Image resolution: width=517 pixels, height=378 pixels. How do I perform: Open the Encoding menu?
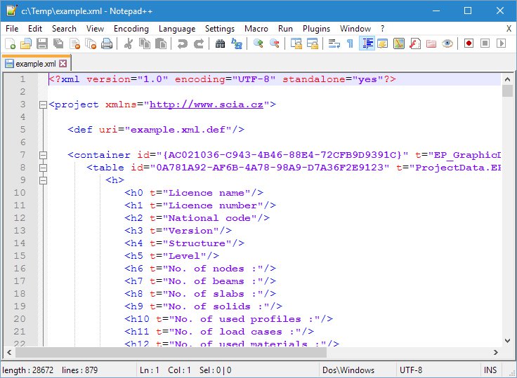tap(131, 29)
